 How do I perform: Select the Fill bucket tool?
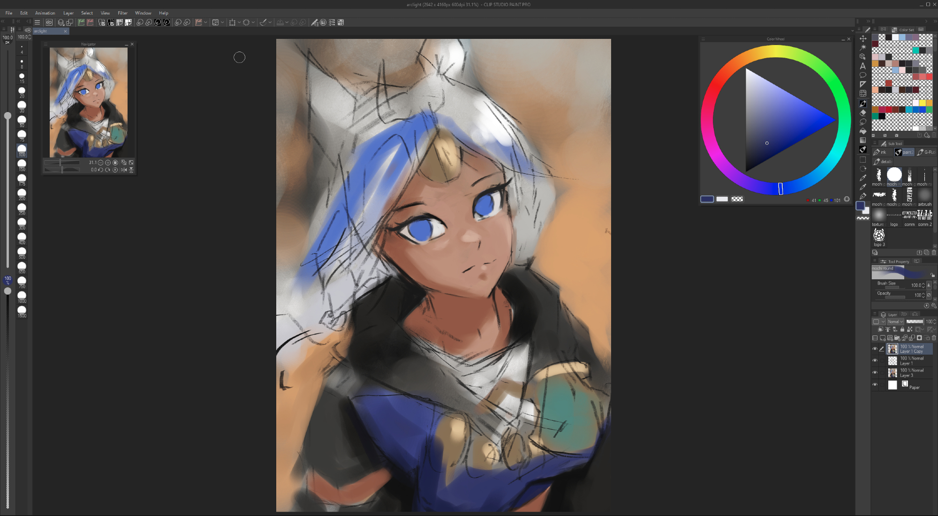pos(862,131)
